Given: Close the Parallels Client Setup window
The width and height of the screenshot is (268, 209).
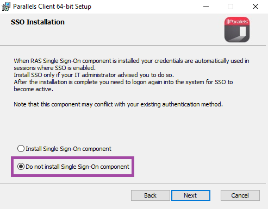Looking at the screenshot, I should click(255, 7).
